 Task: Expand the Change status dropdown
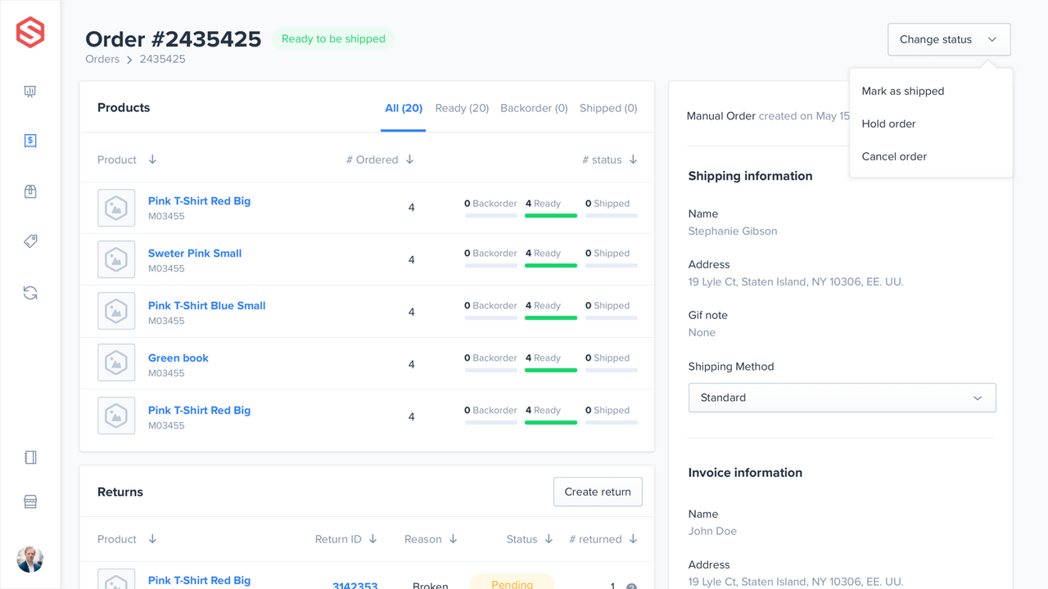tap(948, 39)
